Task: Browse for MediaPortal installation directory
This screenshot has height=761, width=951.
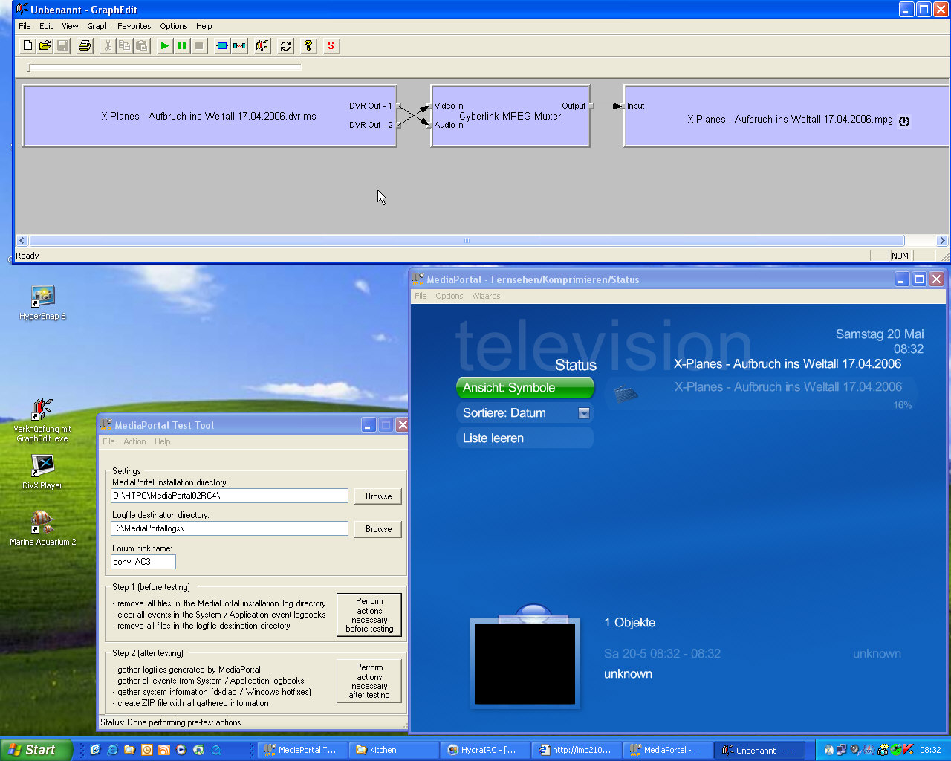Action: point(378,496)
